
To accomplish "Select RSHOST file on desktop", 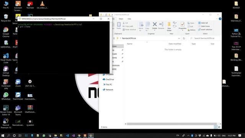I will [x=236, y=5].
